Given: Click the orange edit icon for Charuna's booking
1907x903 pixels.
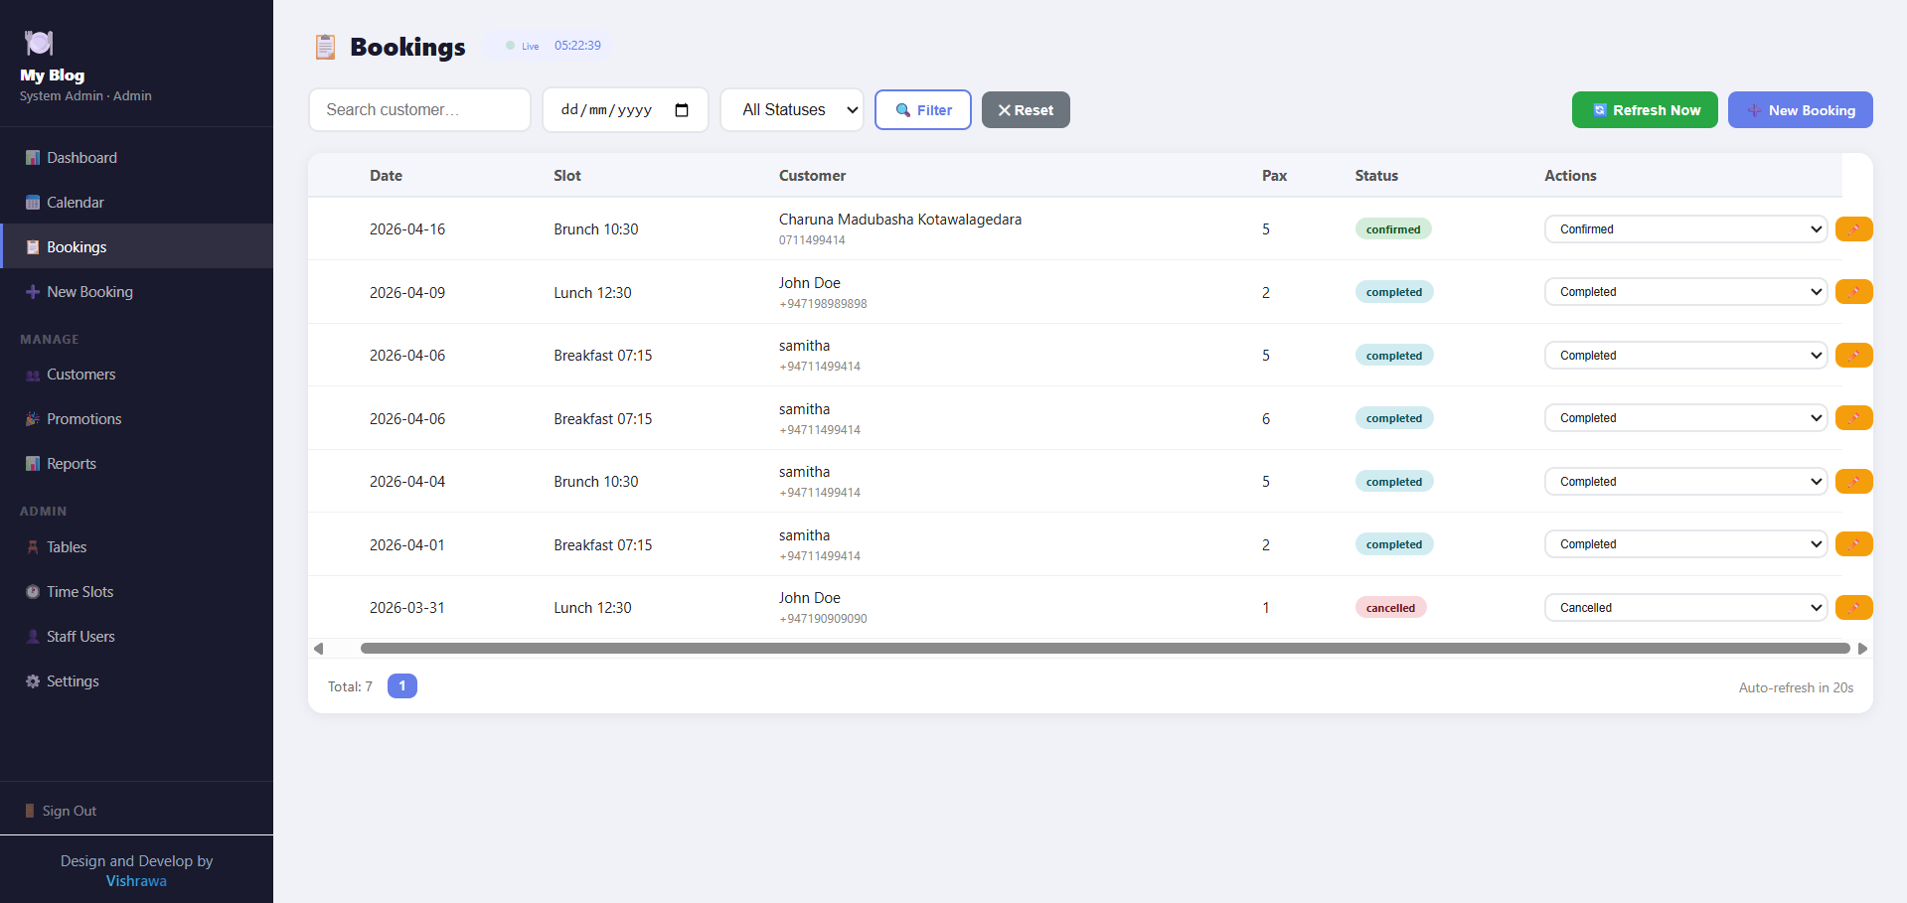Looking at the screenshot, I should pyautogui.click(x=1853, y=229).
